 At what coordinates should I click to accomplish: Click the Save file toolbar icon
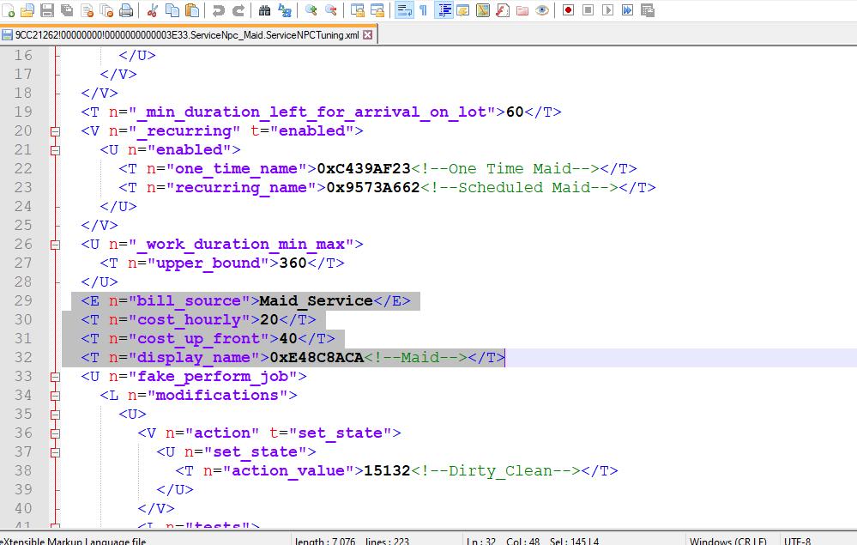tap(47, 10)
